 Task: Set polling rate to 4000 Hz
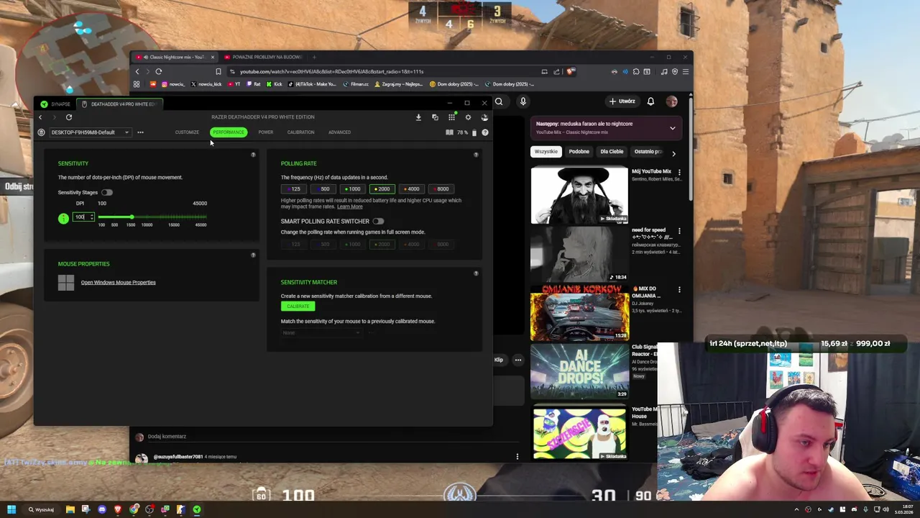[413, 189]
